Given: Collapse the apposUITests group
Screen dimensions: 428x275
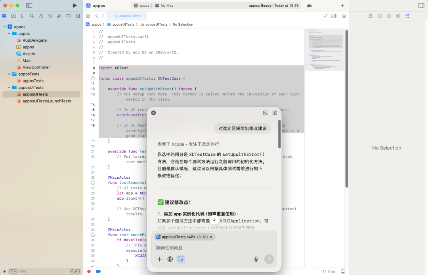Looking at the screenshot, I should [x=9, y=88].
